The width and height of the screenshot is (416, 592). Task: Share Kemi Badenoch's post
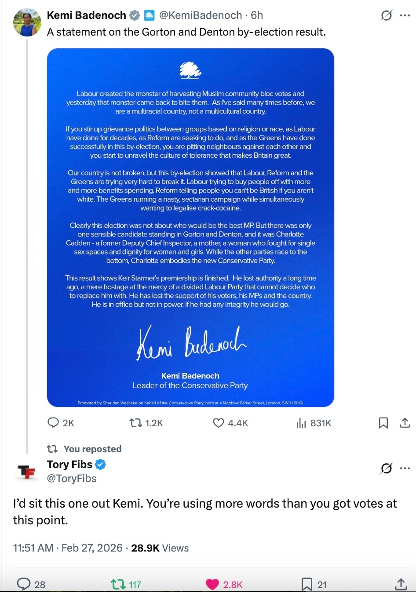pos(405,423)
